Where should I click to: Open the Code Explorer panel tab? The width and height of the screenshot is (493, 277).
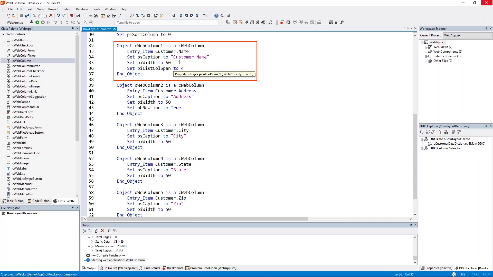pos(39,201)
